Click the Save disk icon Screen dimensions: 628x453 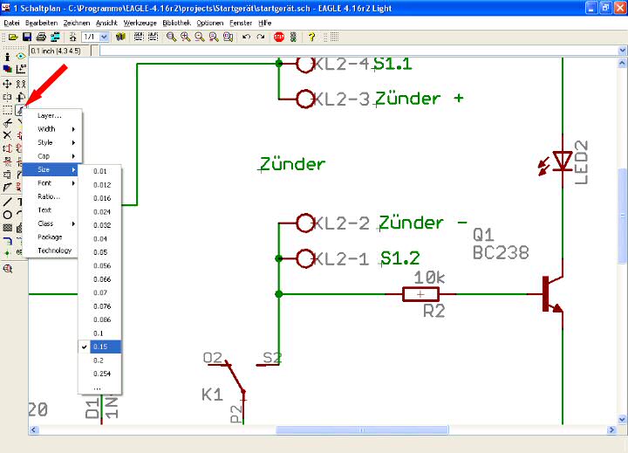click(27, 38)
